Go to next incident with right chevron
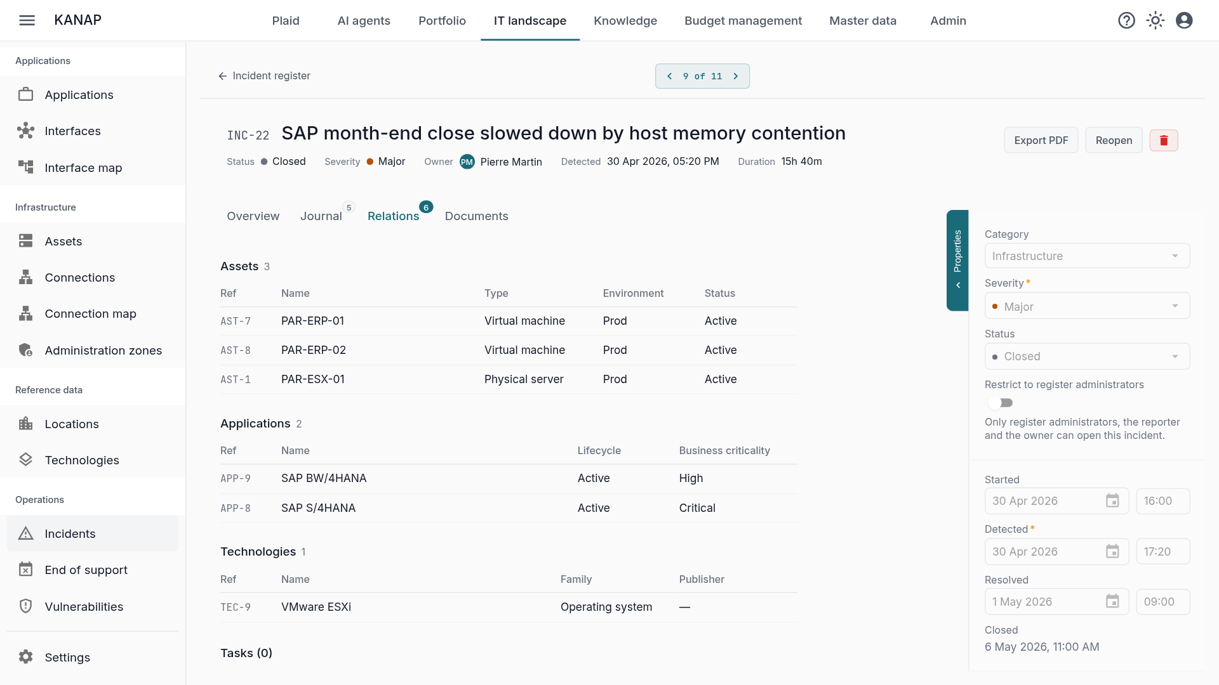The image size is (1219, 685). (x=736, y=76)
